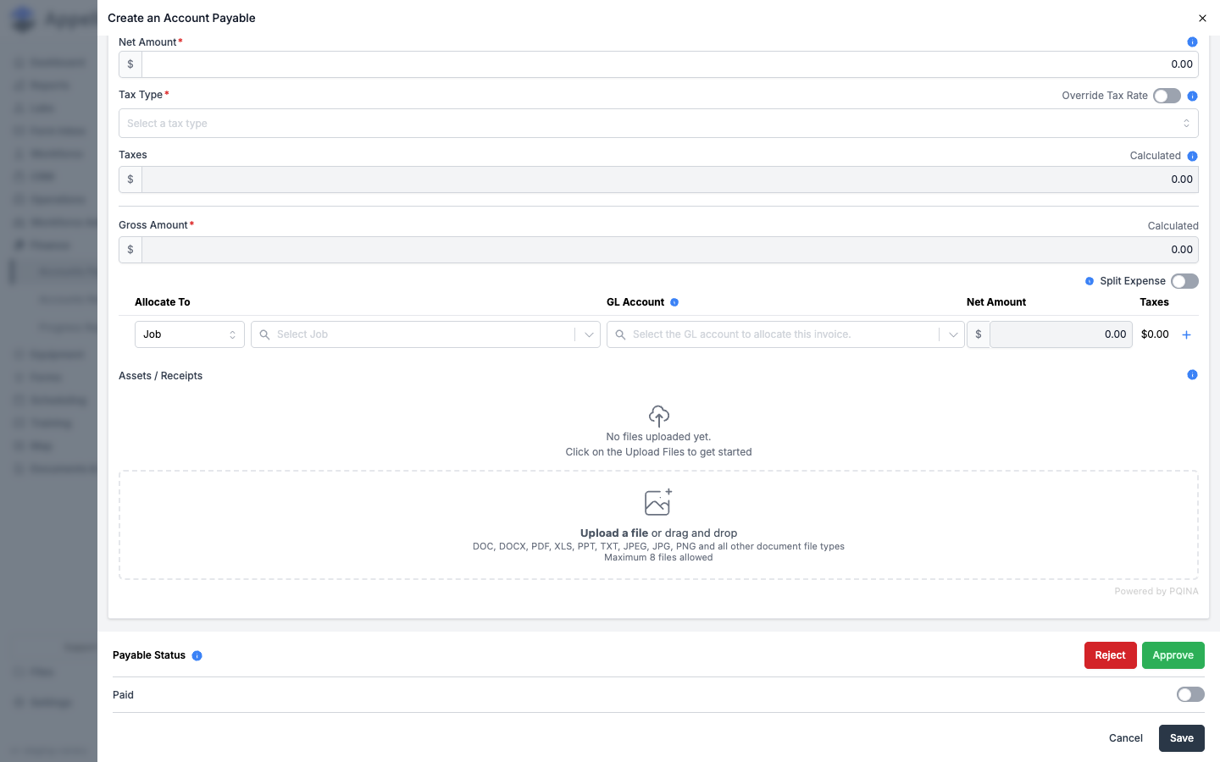
Task: Click the Reject button
Action: (1110, 655)
